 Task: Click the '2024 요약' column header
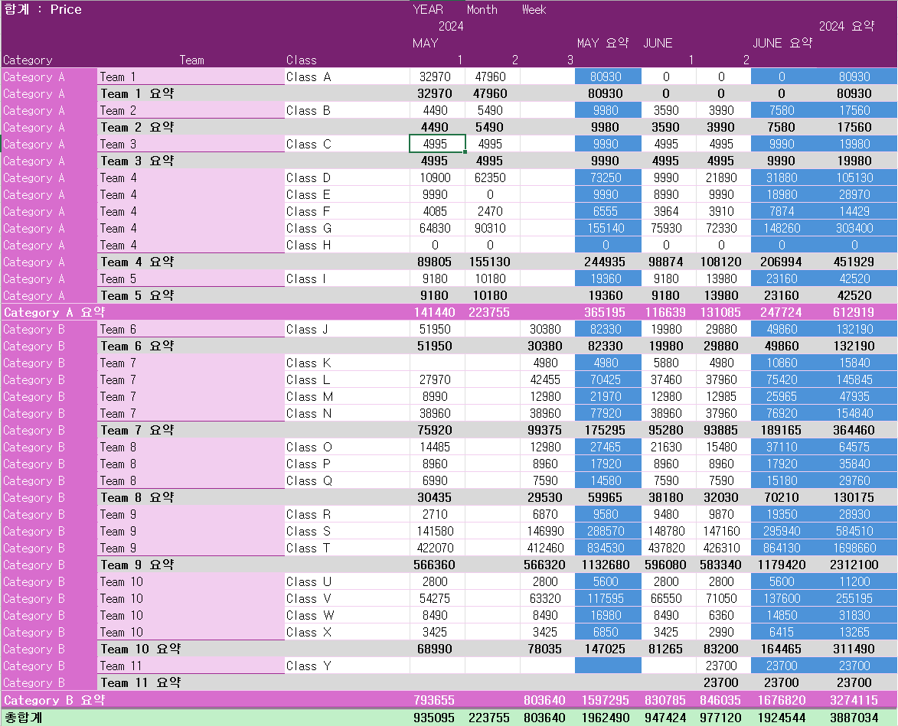(x=846, y=26)
